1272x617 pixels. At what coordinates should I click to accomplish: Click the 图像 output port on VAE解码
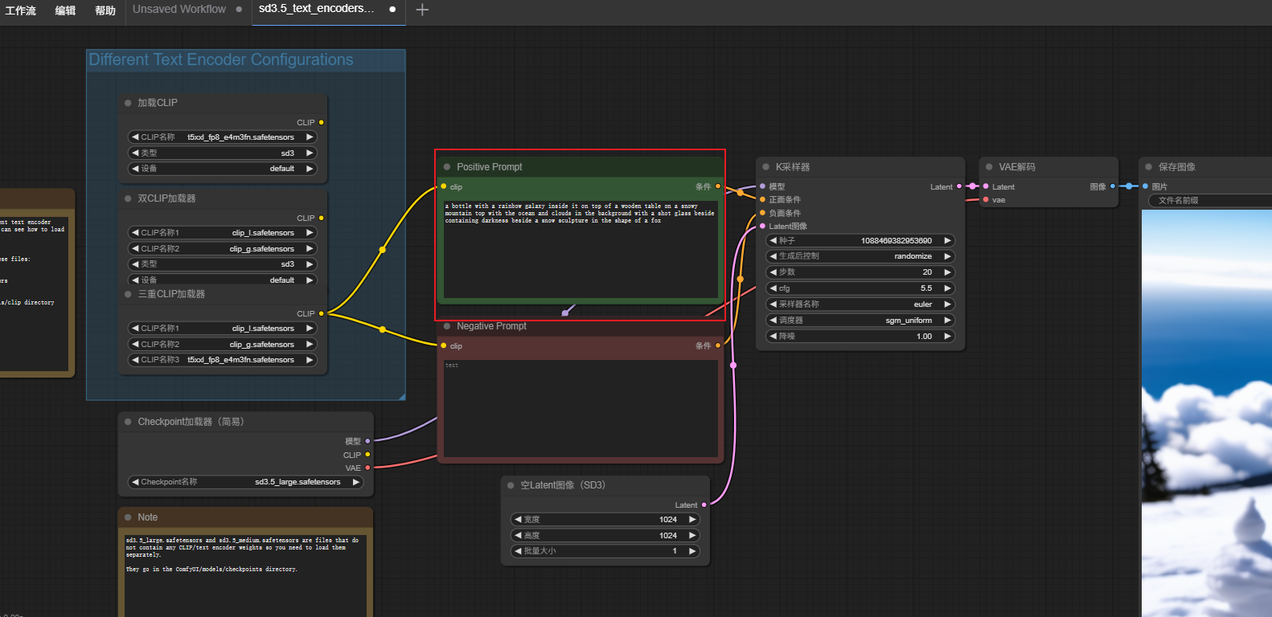1113,186
